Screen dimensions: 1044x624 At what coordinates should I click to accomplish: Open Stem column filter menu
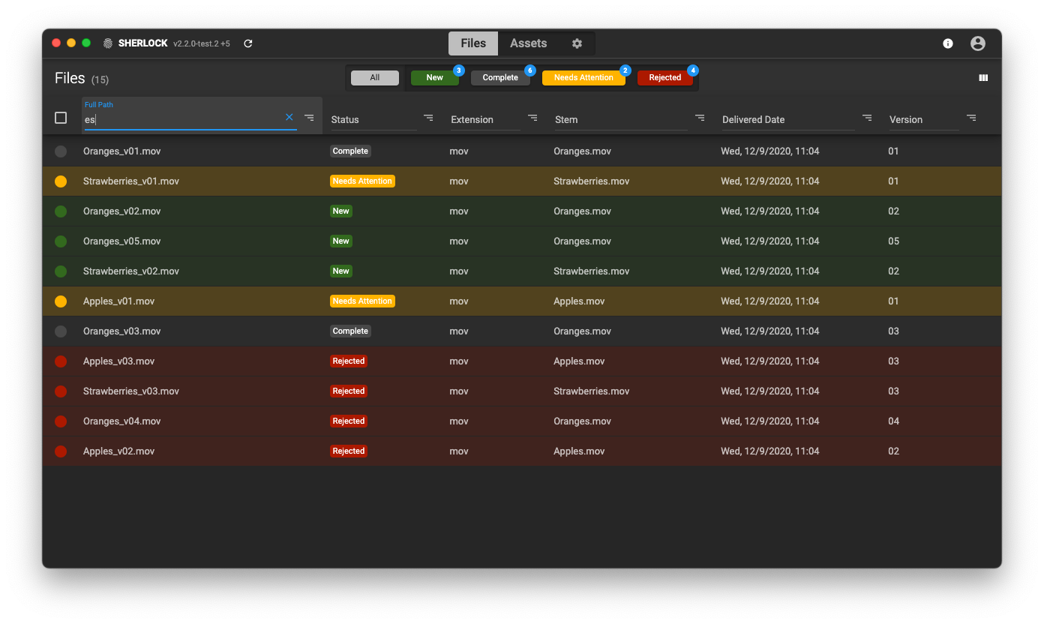pos(700,118)
